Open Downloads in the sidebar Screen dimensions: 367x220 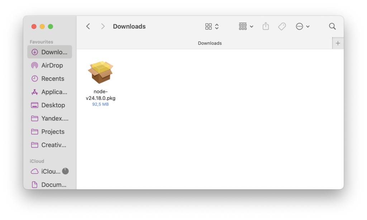(x=49, y=52)
